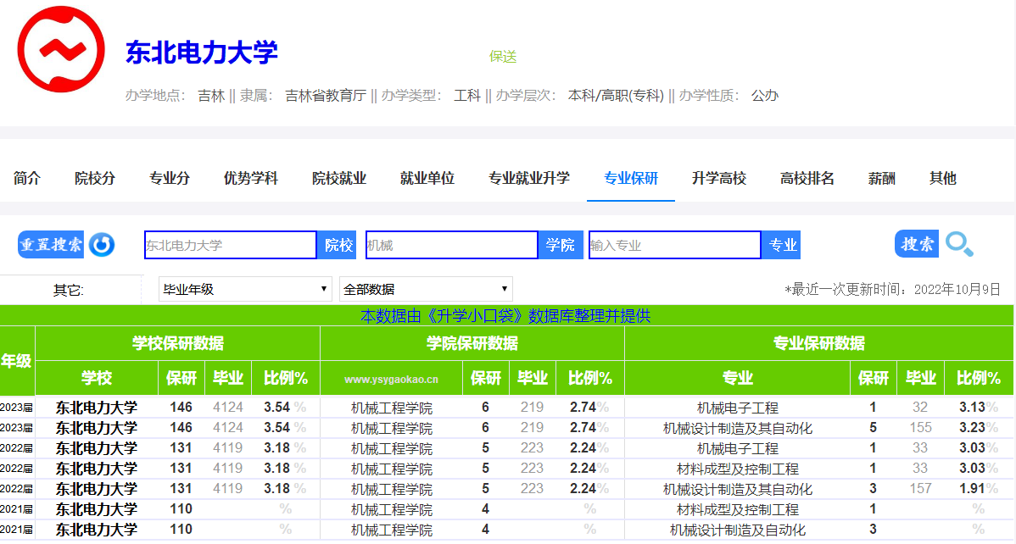Click the 155 graduates value
The height and width of the screenshot is (544, 1016).
pos(920,427)
